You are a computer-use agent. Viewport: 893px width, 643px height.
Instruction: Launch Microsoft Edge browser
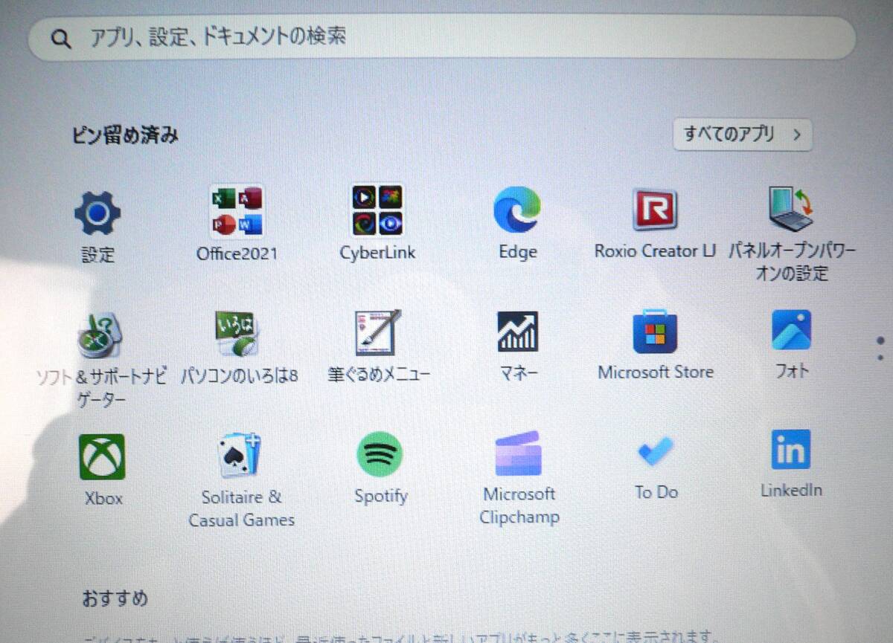517,210
